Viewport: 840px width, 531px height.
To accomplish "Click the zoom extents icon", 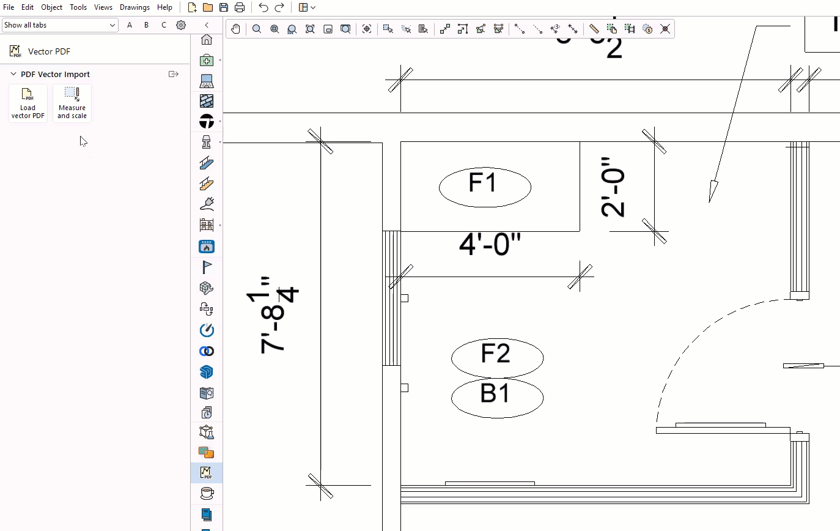I will tap(310, 29).
